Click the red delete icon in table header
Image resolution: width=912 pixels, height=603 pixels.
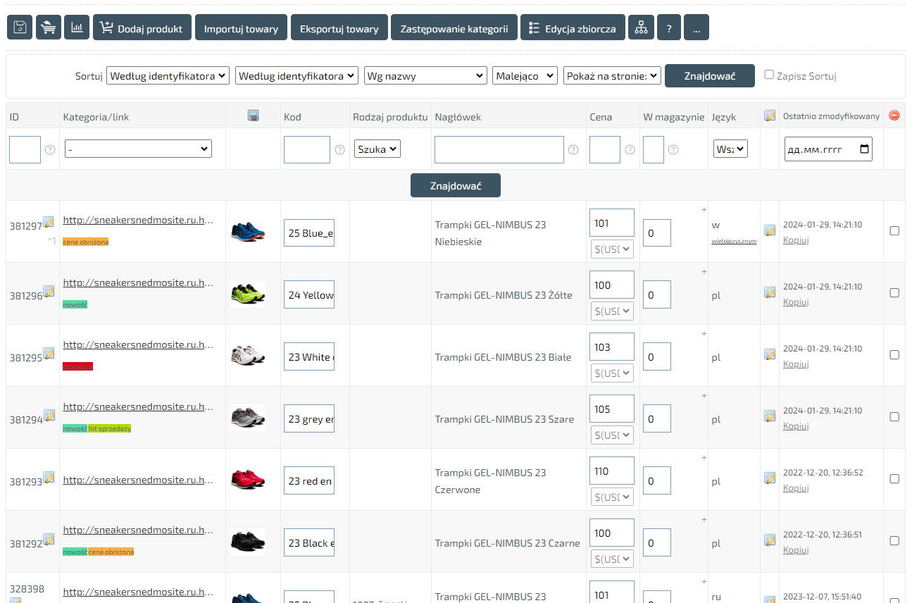pyautogui.click(x=894, y=116)
